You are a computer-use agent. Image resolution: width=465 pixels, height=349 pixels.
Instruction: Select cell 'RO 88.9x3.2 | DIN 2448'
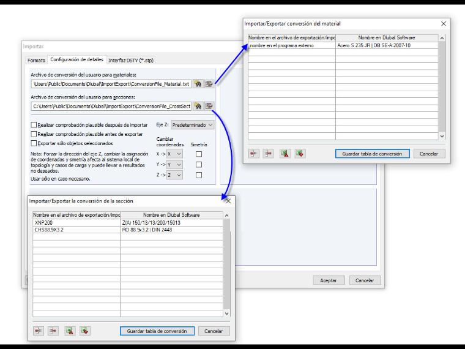tap(171, 230)
